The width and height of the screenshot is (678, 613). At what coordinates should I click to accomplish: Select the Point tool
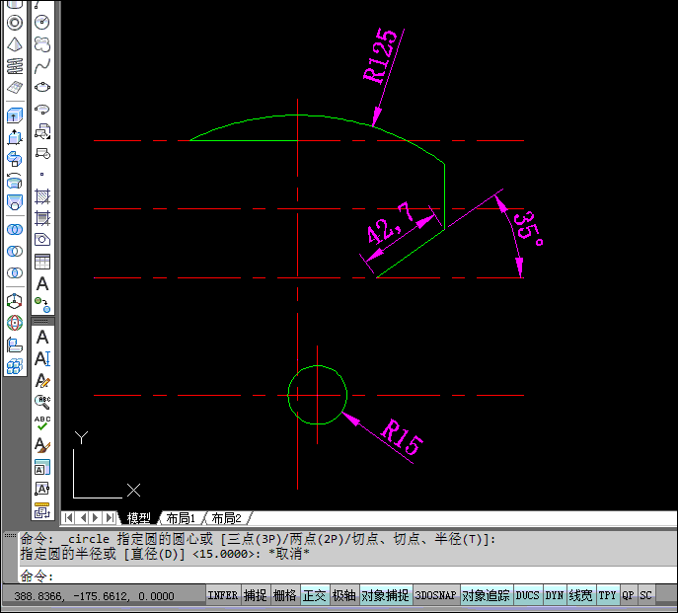[x=42, y=175]
